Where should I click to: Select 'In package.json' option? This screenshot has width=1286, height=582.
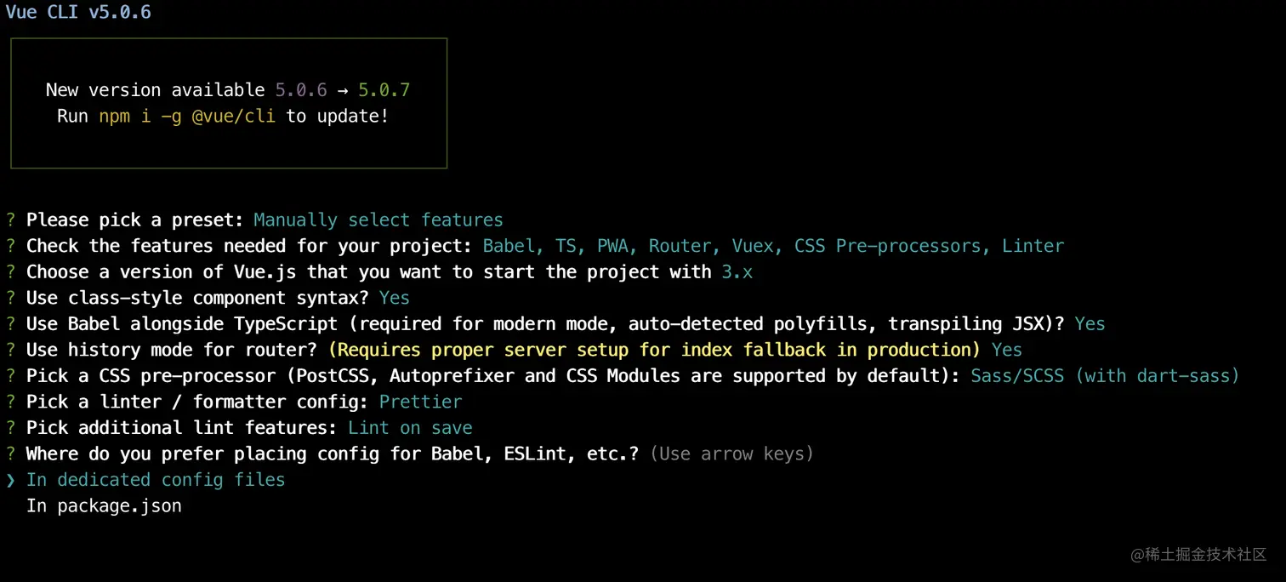point(104,506)
